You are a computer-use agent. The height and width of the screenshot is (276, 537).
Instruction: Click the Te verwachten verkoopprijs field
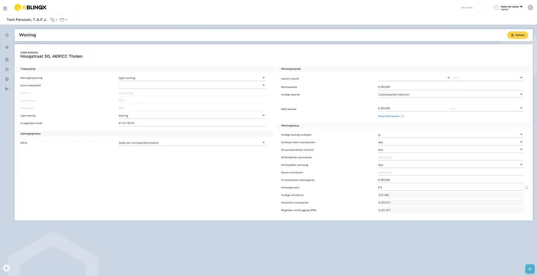pos(451,180)
